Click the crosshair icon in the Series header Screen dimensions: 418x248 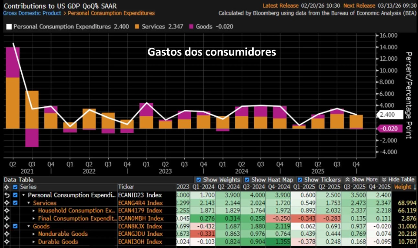6,187
